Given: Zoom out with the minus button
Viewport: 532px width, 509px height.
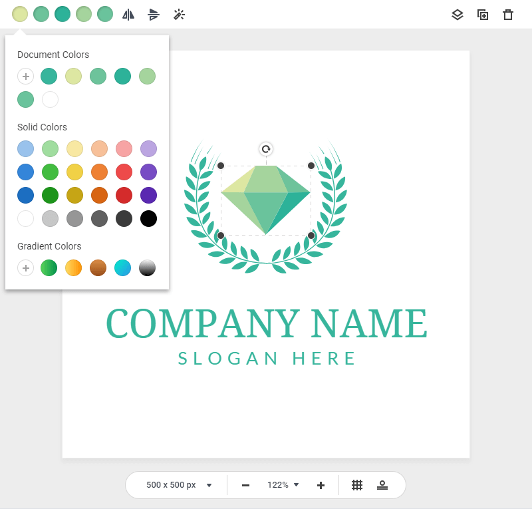Looking at the screenshot, I should coord(245,485).
